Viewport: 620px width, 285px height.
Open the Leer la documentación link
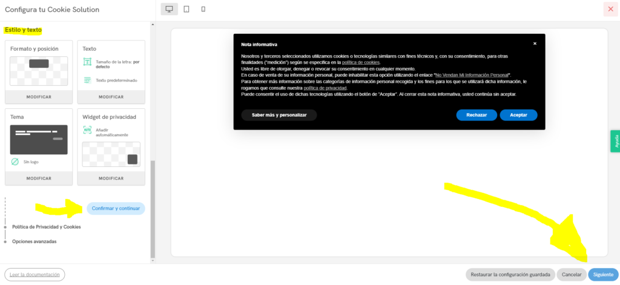click(35, 275)
